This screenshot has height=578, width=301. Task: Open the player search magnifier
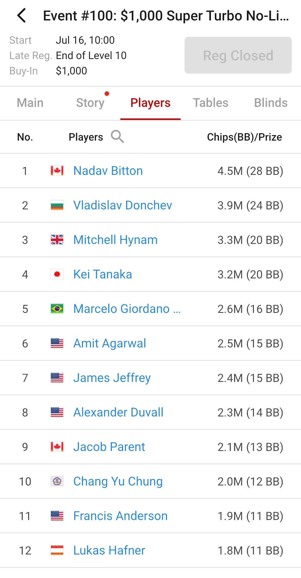(x=117, y=137)
